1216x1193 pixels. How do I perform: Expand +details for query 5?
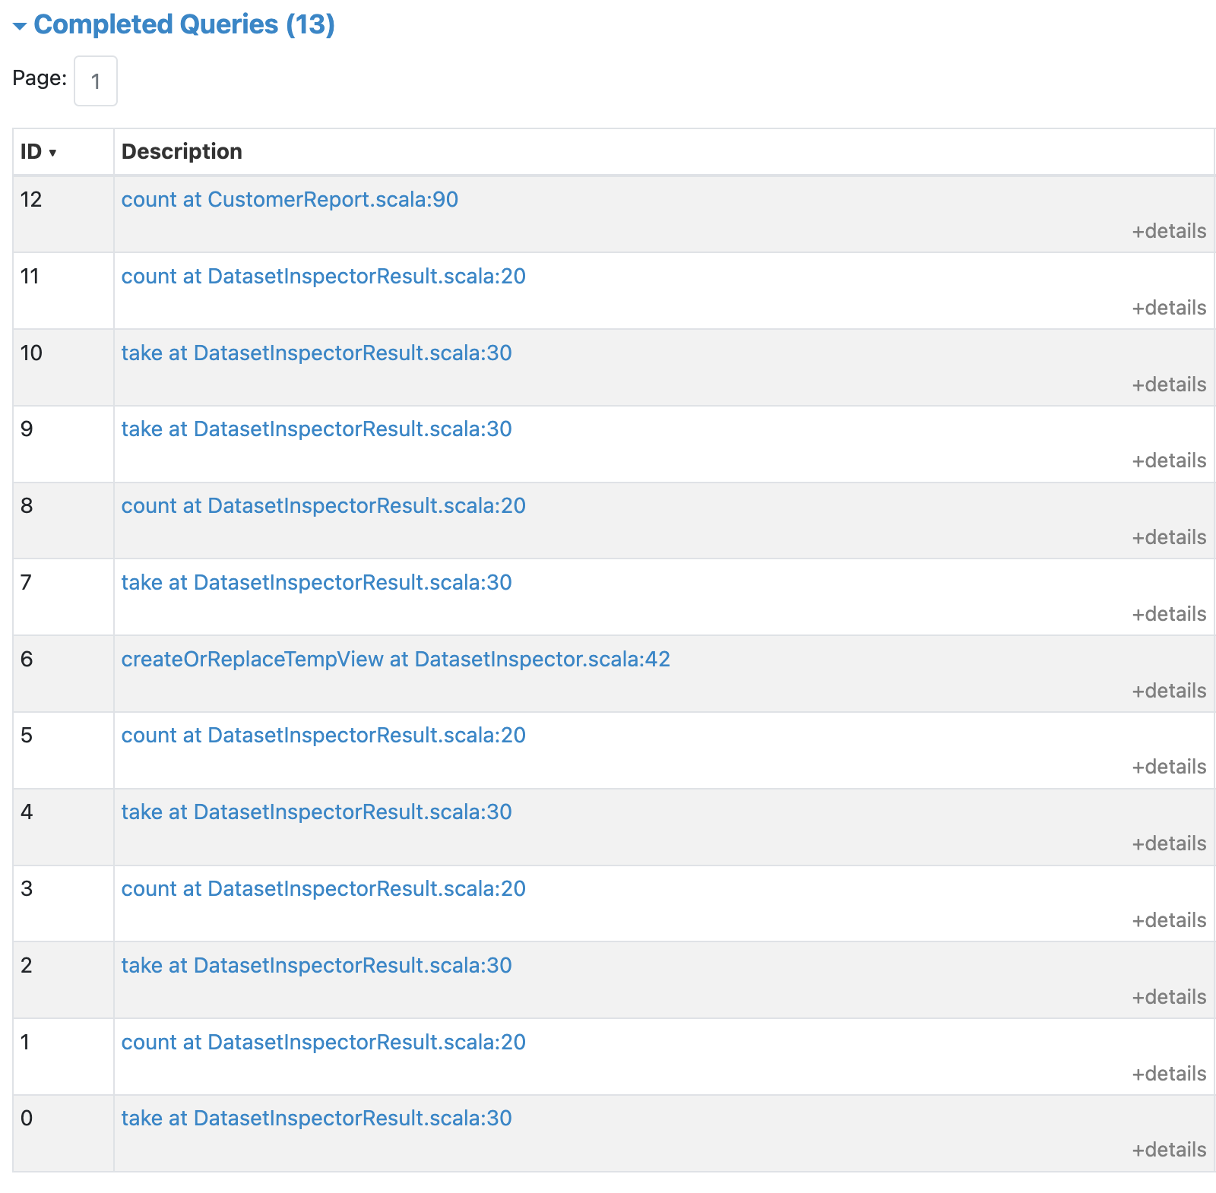[1169, 767]
